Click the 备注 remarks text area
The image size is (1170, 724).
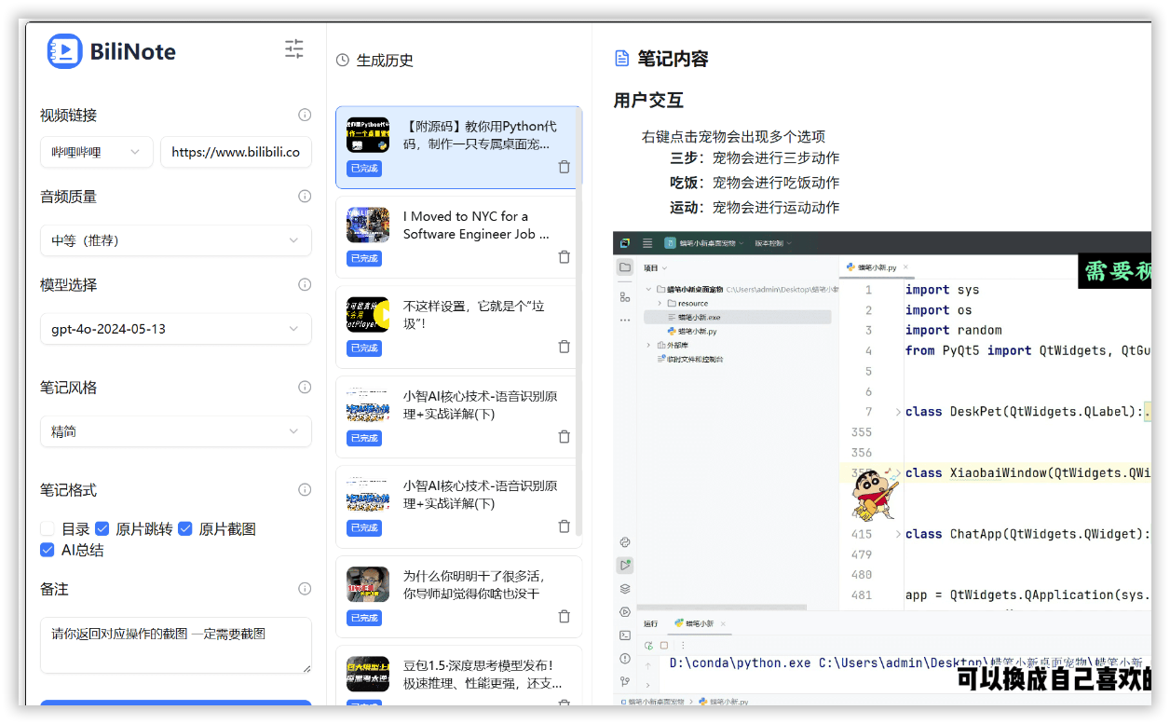(x=176, y=645)
